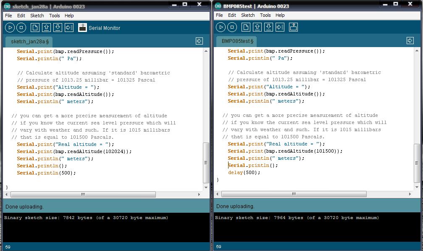The width and height of the screenshot is (423, 251).
Task: Click "Done uploading." status in sketch_jan28a window
Action: tap(24, 207)
